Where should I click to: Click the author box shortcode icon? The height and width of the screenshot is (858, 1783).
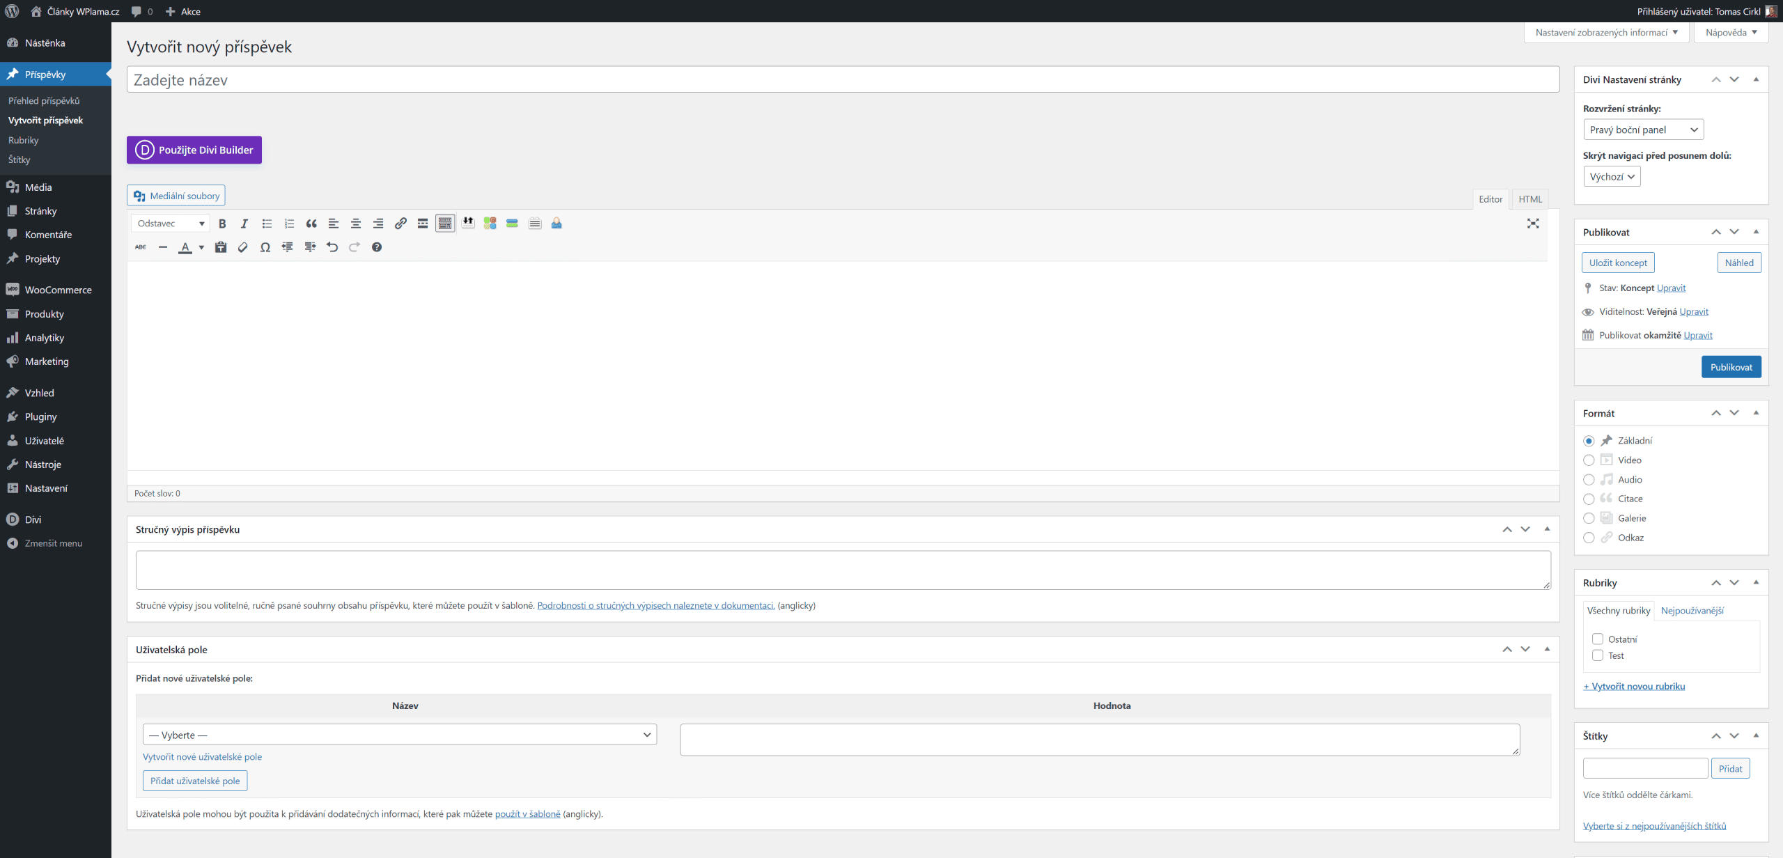pos(556,224)
